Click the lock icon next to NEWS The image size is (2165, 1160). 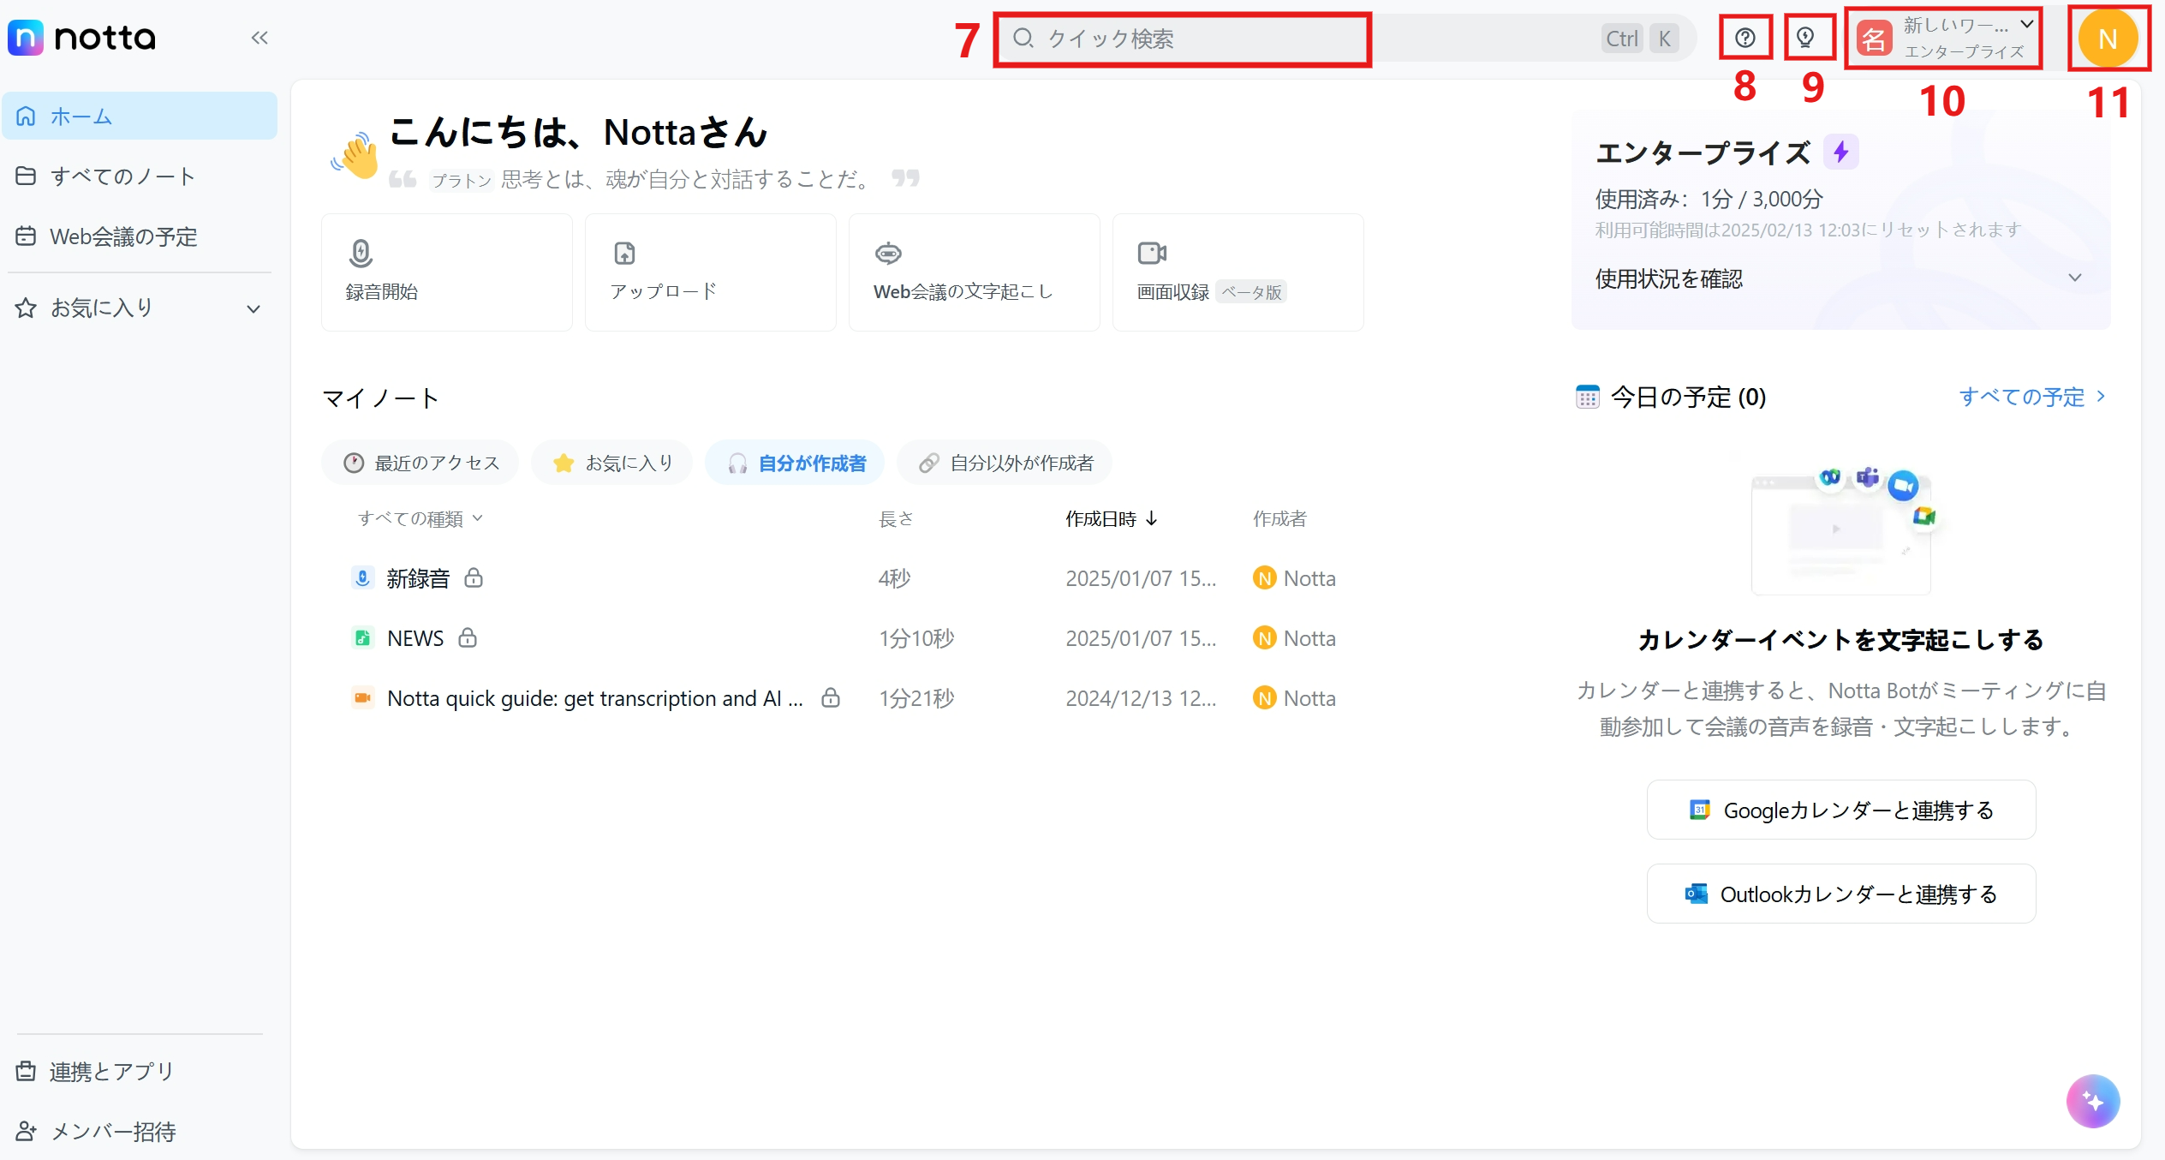[468, 637]
